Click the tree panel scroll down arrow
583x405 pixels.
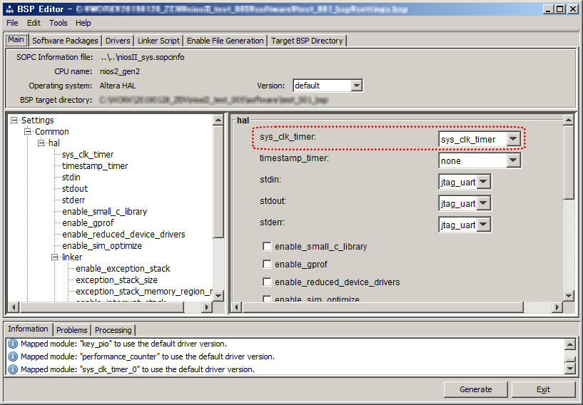(218, 296)
